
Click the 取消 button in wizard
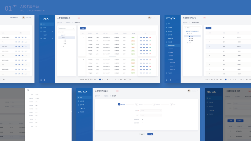(x=142, y=134)
